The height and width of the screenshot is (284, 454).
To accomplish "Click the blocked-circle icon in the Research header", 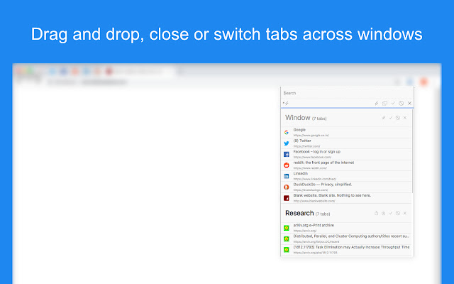I will (398, 213).
